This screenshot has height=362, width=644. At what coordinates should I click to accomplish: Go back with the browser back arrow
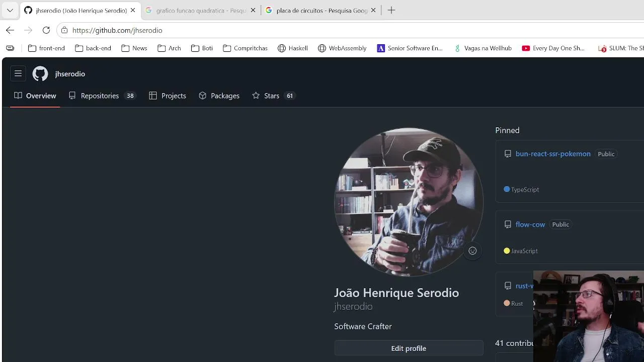click(10, 30)
